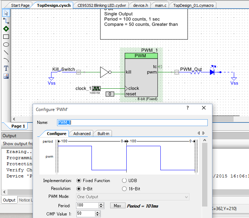This screenshot has width=249, height=218.
Task: Switch to the Advanced tab
Action: (x=82, y=134)
